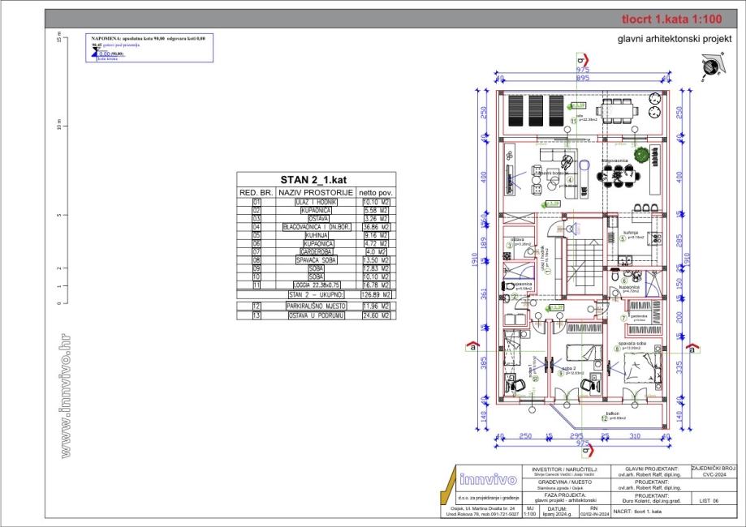Click 'PARKIRALIŠNO MJESTO' table row
746x527 pixels.
pos(316,306)
